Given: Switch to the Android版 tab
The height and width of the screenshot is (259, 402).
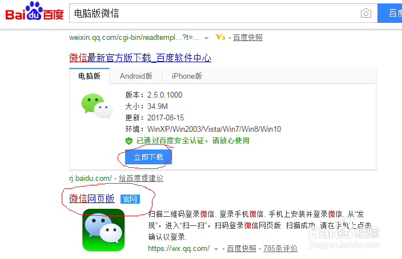Looking at the screenshot, I should click(x=136, y=76).
